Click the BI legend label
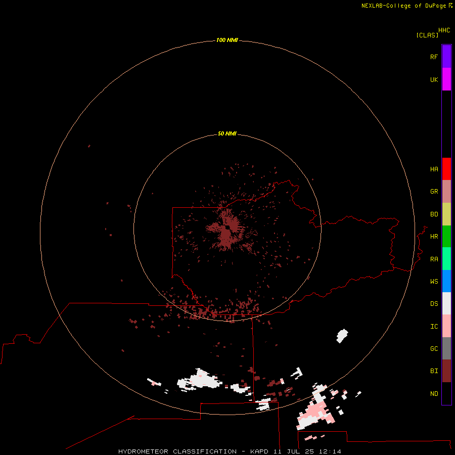The width and height of the screenshot is (455, 455). (434, 371)
